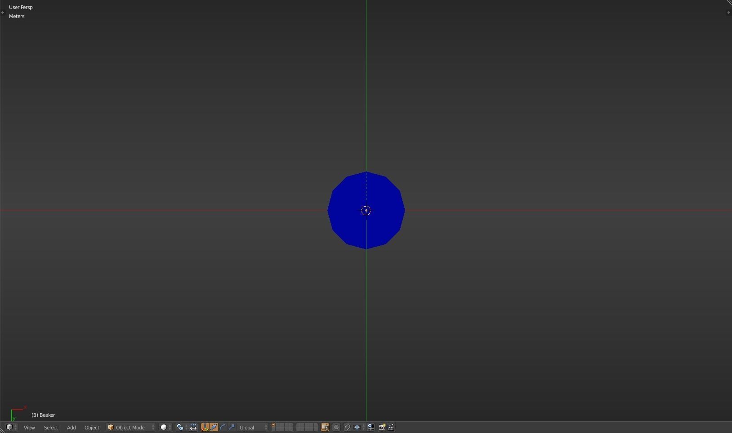
Task: Select the first scene layer button
Action: coord(273,425)
